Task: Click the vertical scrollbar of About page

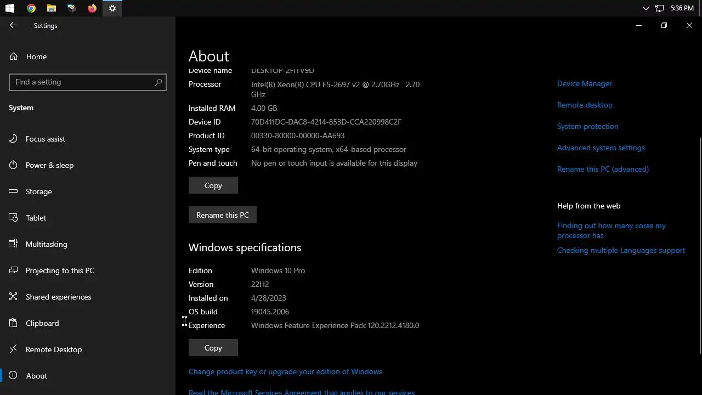Action: 700,246
